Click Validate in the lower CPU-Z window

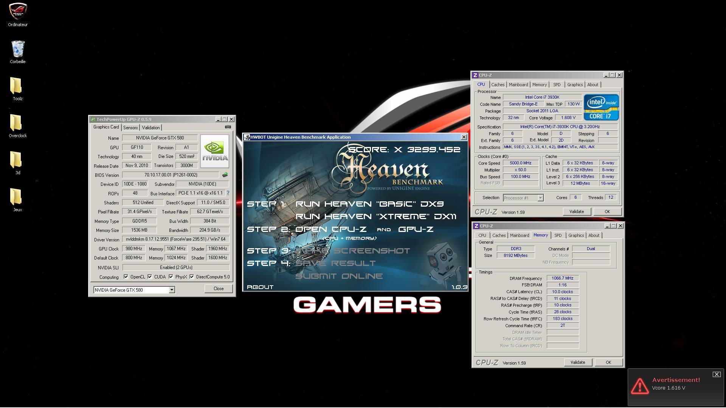578,362
